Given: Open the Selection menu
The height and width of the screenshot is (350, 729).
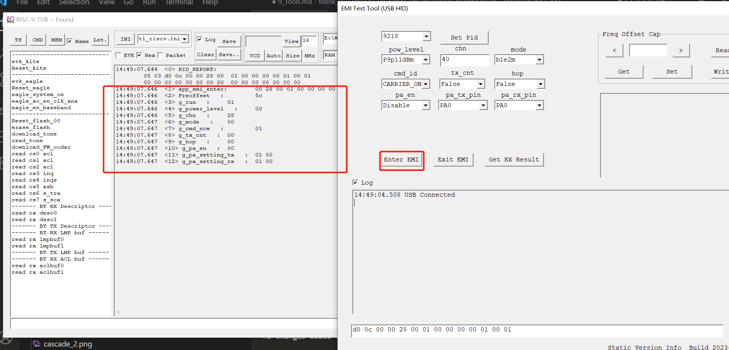Looking at the screenshot, I should 74,3.
